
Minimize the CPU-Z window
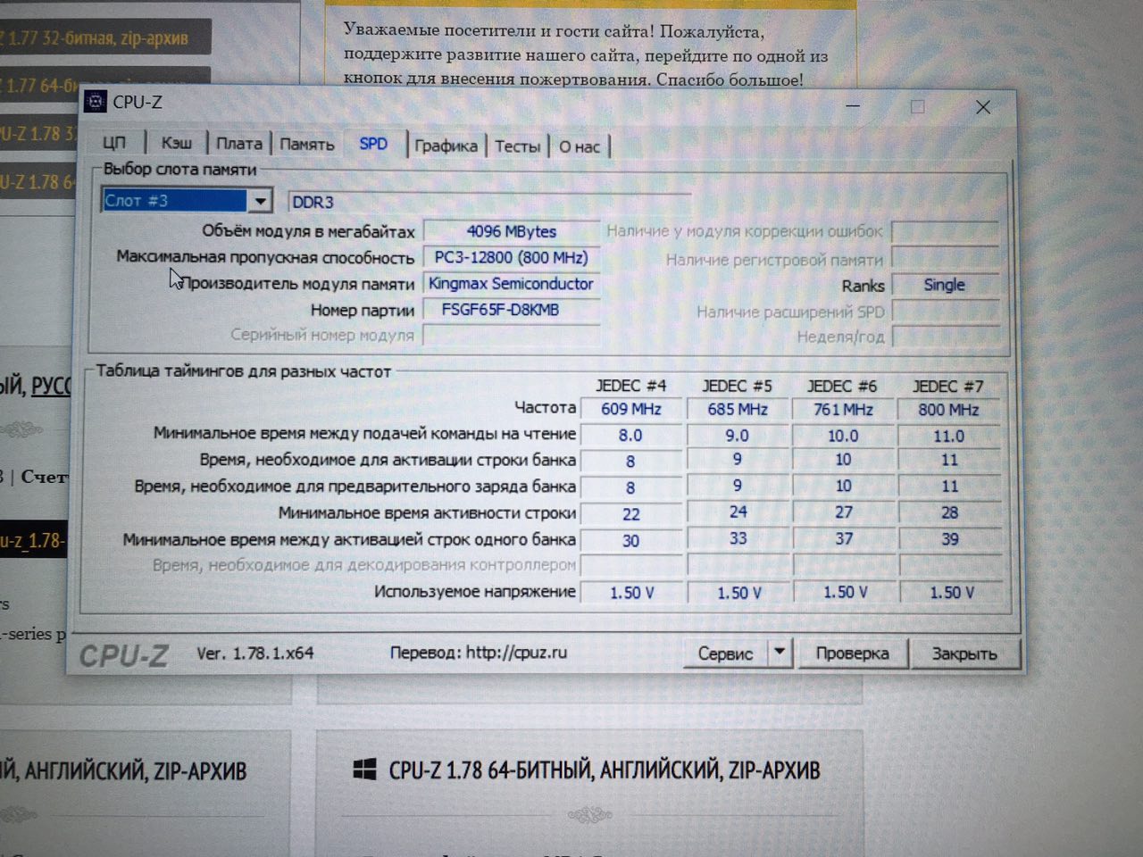coord(853,106)
